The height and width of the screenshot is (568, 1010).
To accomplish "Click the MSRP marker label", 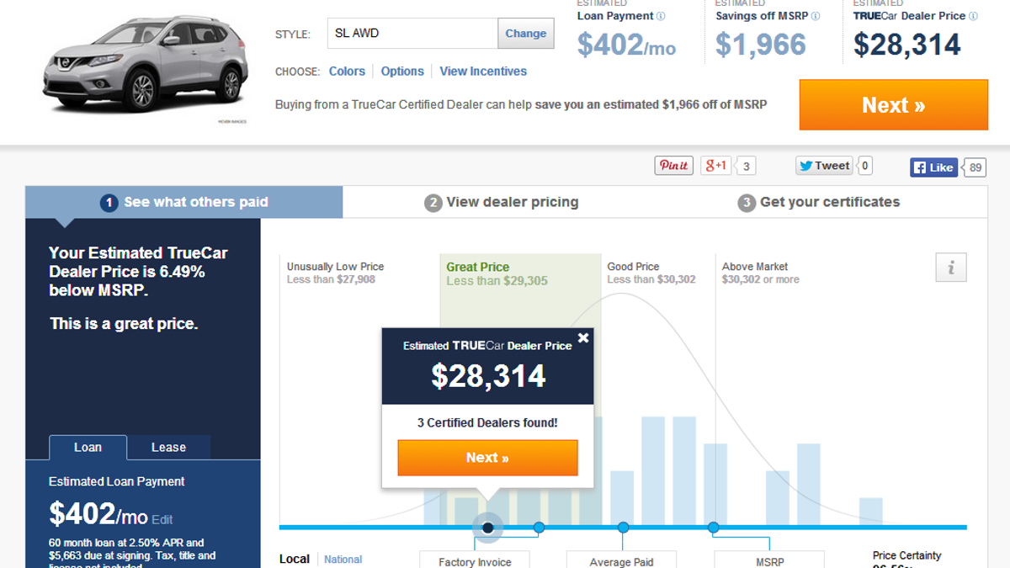I will (x=769, y=561).
